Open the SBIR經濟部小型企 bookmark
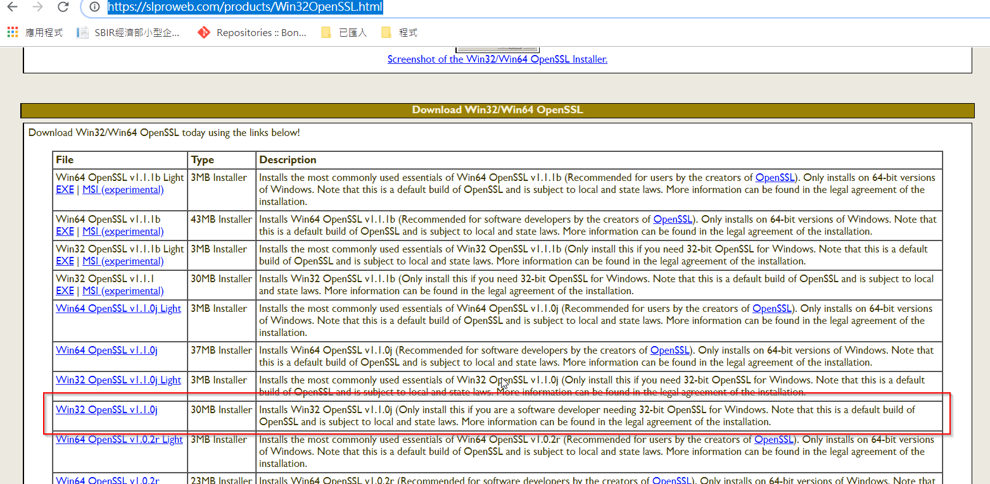Screen dimensions: 990x484 (128, 32)
